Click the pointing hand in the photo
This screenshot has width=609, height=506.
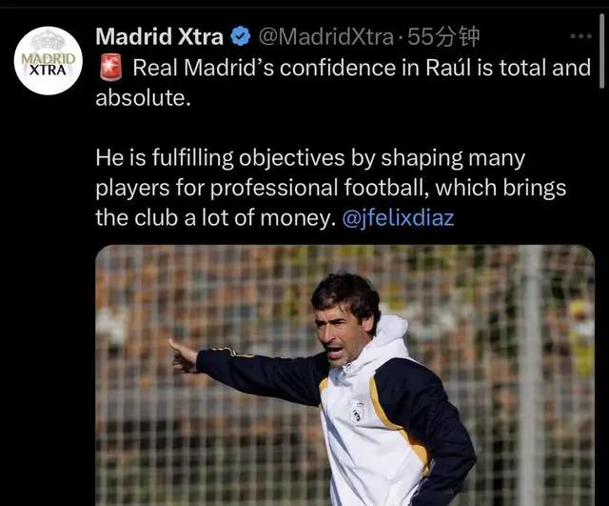[184, 356]
